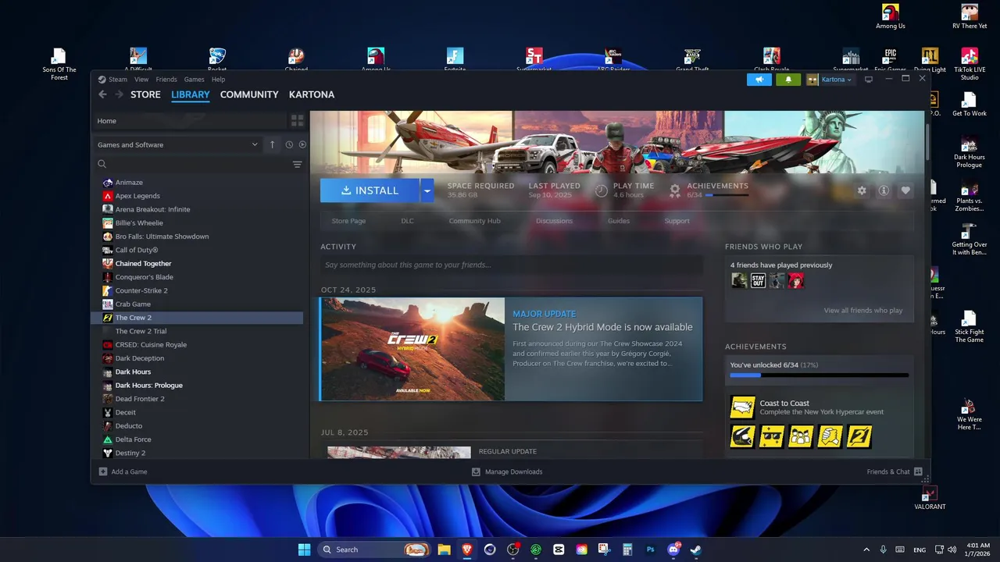Screen dimensions: 1000x562
Task: Open File Explorer from the taskbar
Action: (x=444, y=550)
